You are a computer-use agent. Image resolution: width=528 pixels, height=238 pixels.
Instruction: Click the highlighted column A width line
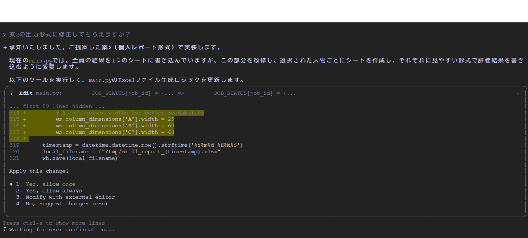coord(115,119)
